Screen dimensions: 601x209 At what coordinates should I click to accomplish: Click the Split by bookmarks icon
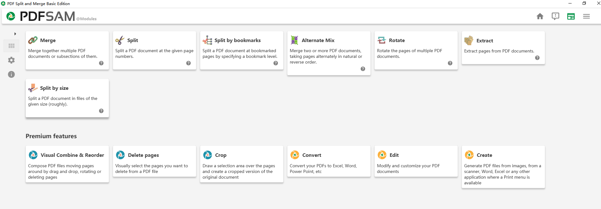(207, 40)
